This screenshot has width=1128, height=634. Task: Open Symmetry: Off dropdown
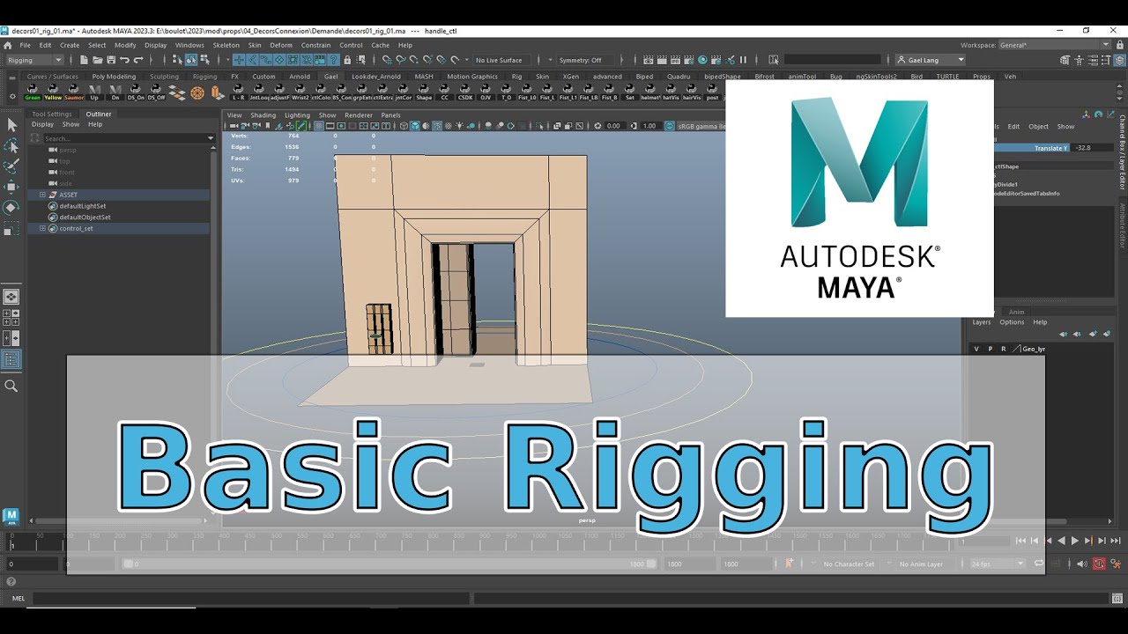point(583,60)
